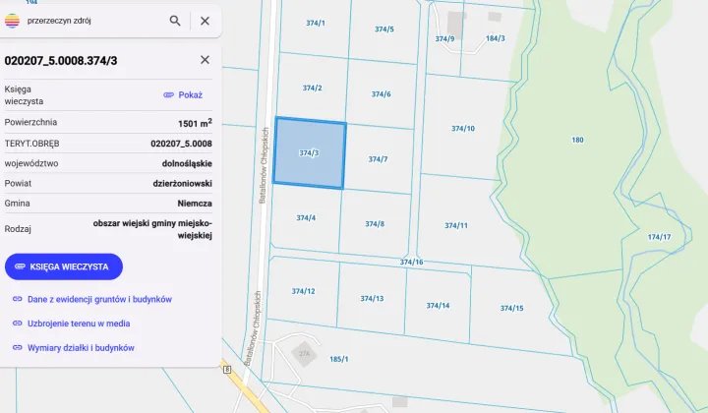
Task: Click road number 8 shield on map
Action: point(227,370)
